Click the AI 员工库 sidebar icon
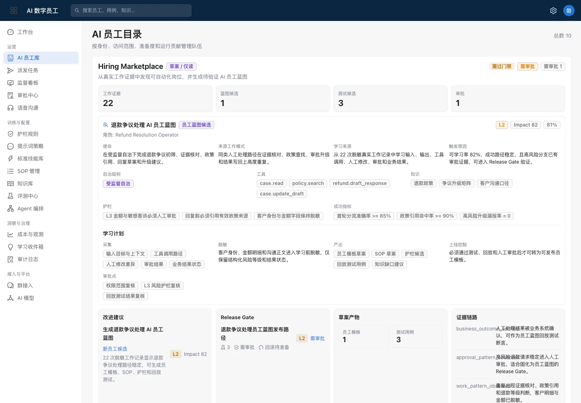 coord(10,58)
